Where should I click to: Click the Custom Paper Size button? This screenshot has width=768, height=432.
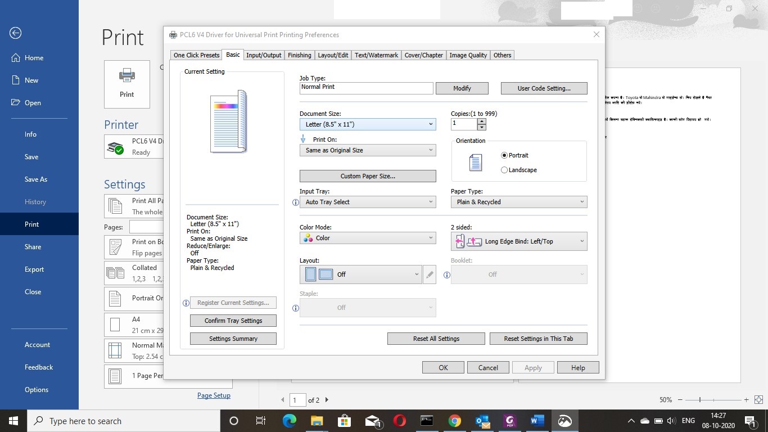pyautogui.click(x=368, y=175)
